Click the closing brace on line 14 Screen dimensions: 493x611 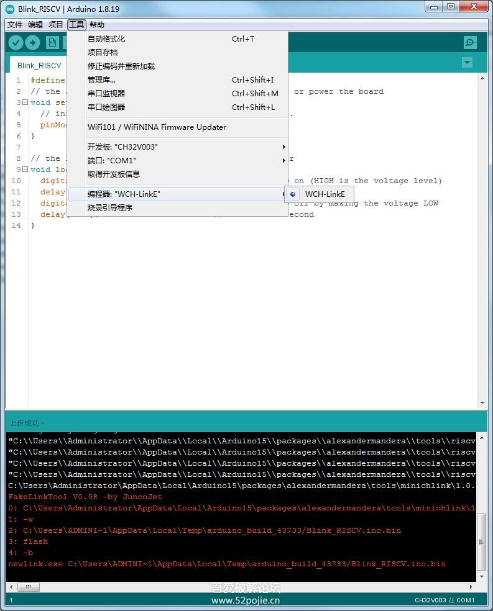(x=33, y=225)
